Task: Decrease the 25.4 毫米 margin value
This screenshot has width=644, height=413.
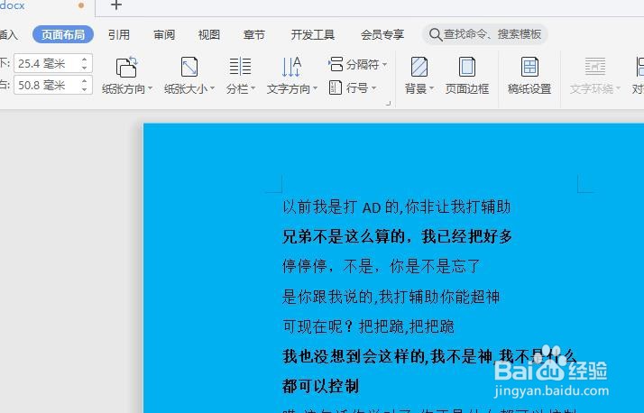Action: 85,69
